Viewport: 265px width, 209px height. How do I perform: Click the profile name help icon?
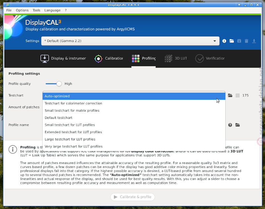(x=230, y=125)
